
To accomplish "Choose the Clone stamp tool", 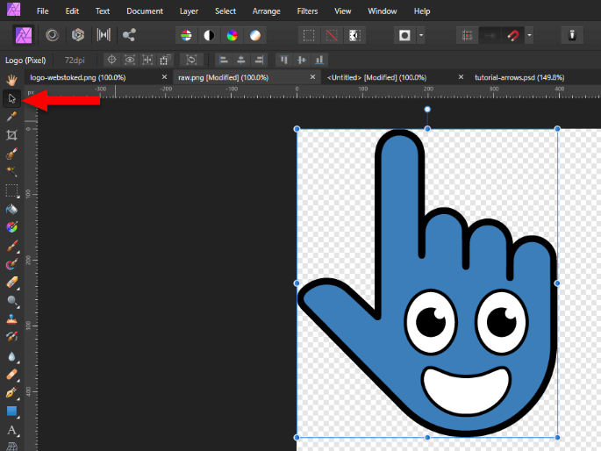I will (x=12, y=319).
